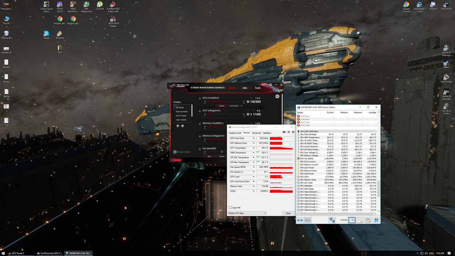Open Discord desktop icon

[433, 6]
